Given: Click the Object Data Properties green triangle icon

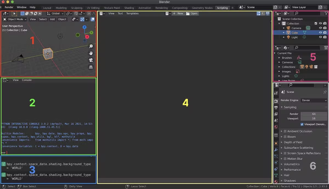Looking at the screenshot, I should 276,174.
